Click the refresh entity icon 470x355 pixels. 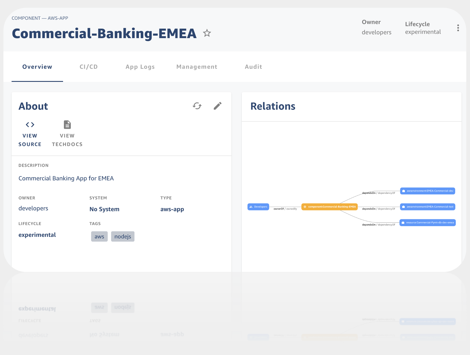coord(197,106)
